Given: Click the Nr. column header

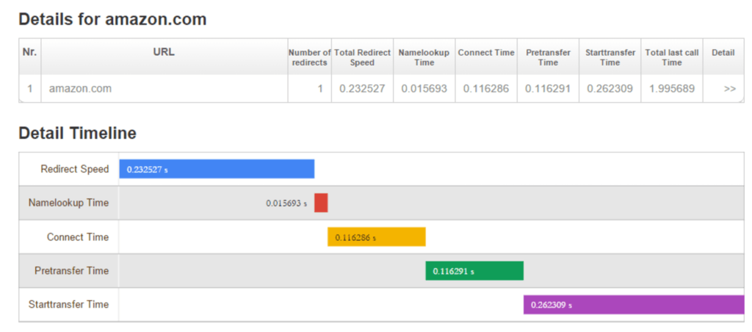Looking at the screenshot, I should (29, 52).
